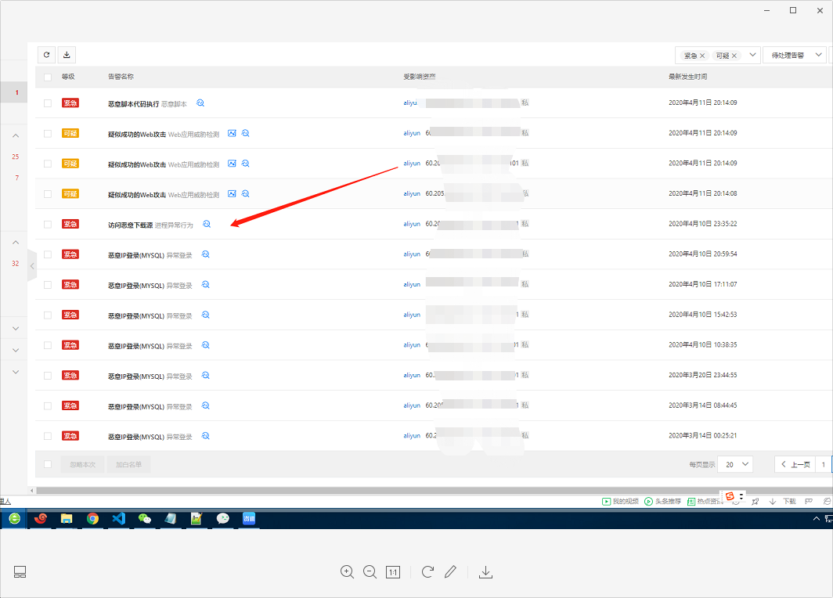Collapse the sidebar section above count 32
This screenshot has width=833, height=598.
click(16, 242)
